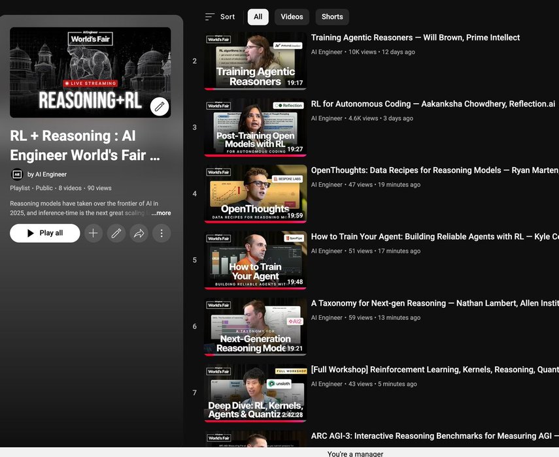Image resolution: width=559 pixels, height=457 pixels.
Task: Click '10K views • 12 days ago' text
Action: 382,52
